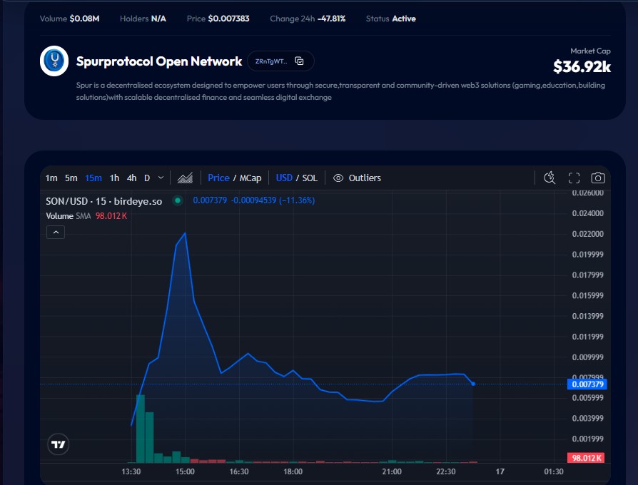Select the 1h interval
Viewport: 638px width, 485px height.
click(x=113, y=178)
